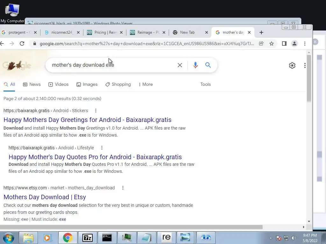Screen dimensions: 326x244
Task: Open the volume speaker tray icon
Action: [294, 238]
